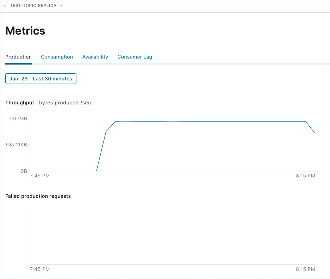Click 7:45 PM label under Failed requests chart
Viewport: 330px width, 279px height.
click(40, 269)
